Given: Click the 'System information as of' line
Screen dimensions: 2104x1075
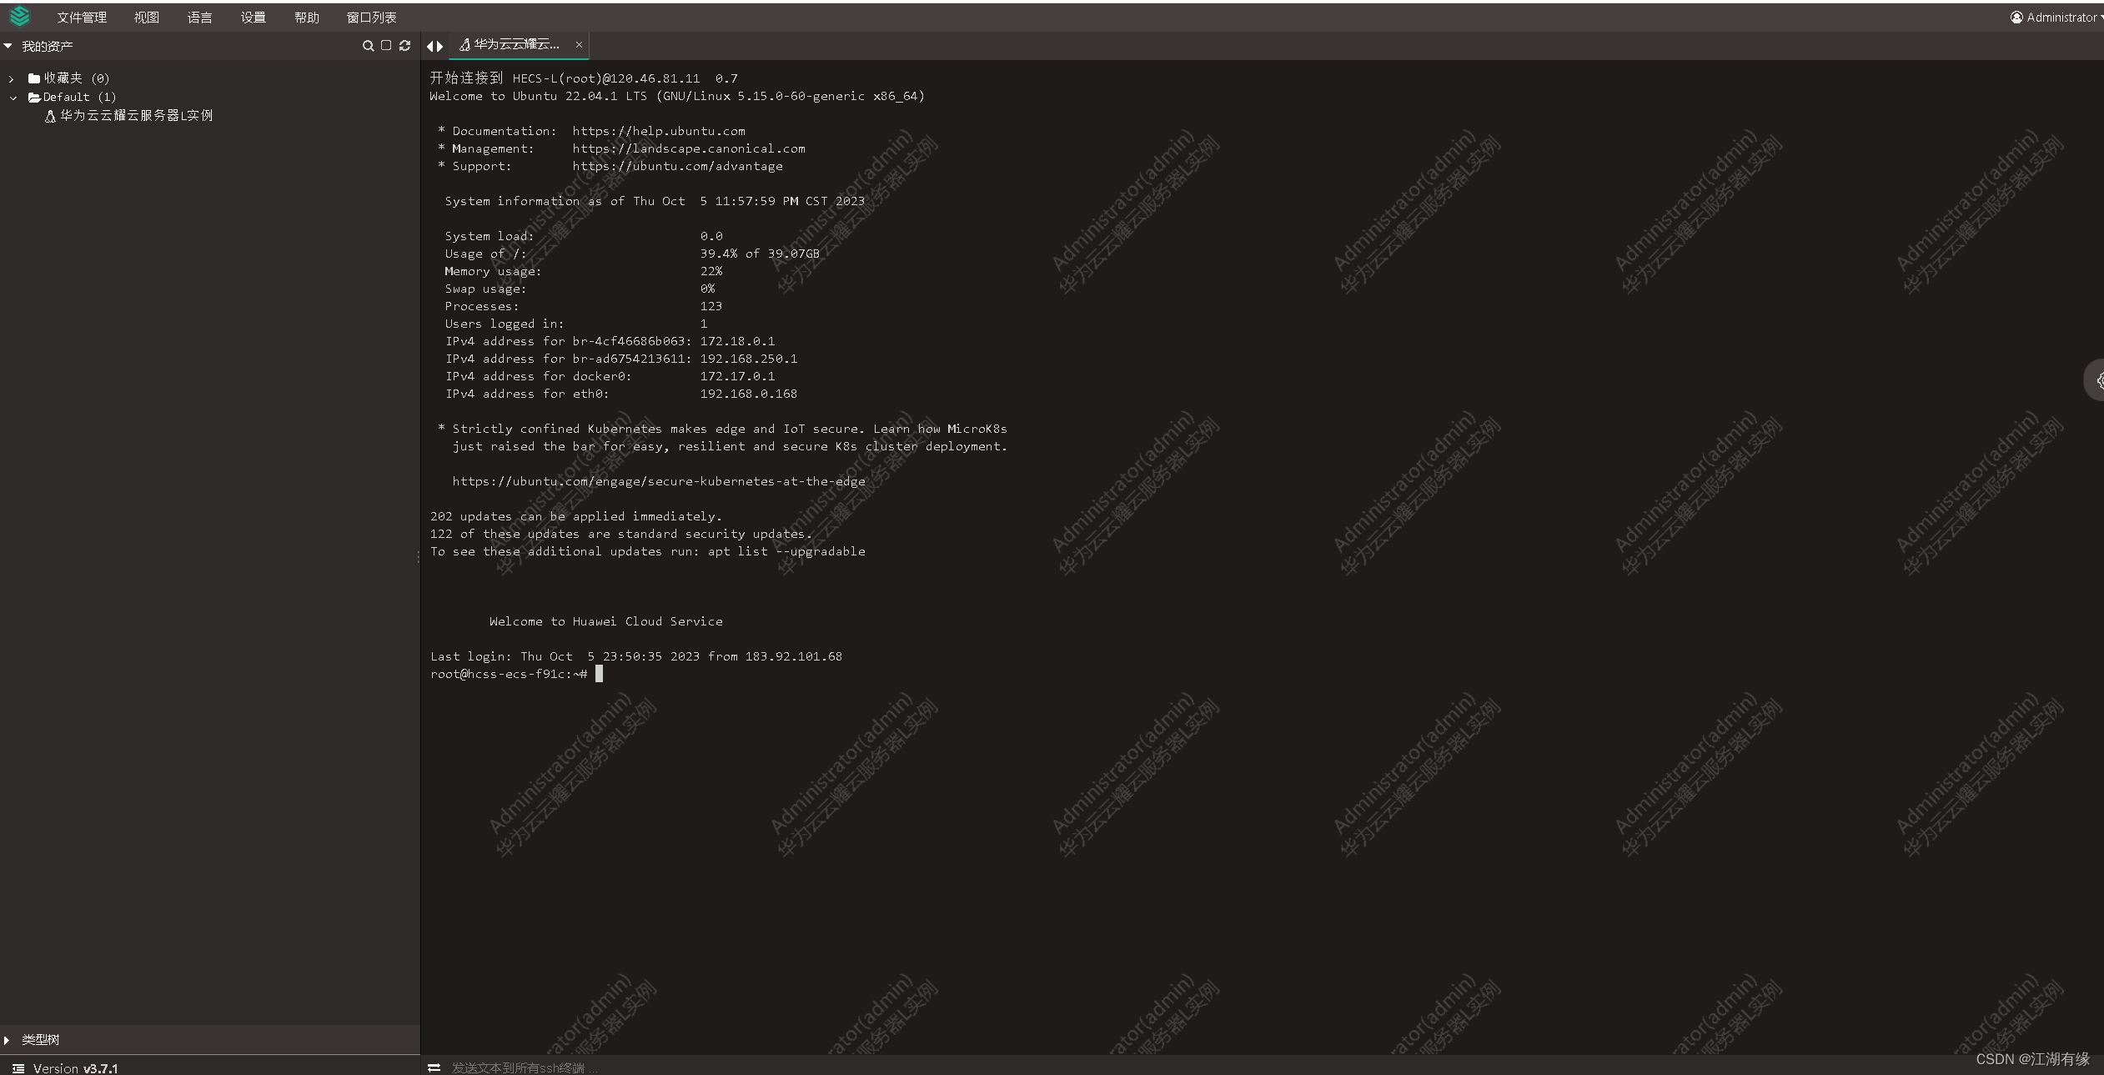Looking at the screenshot, I should (655, 201).
